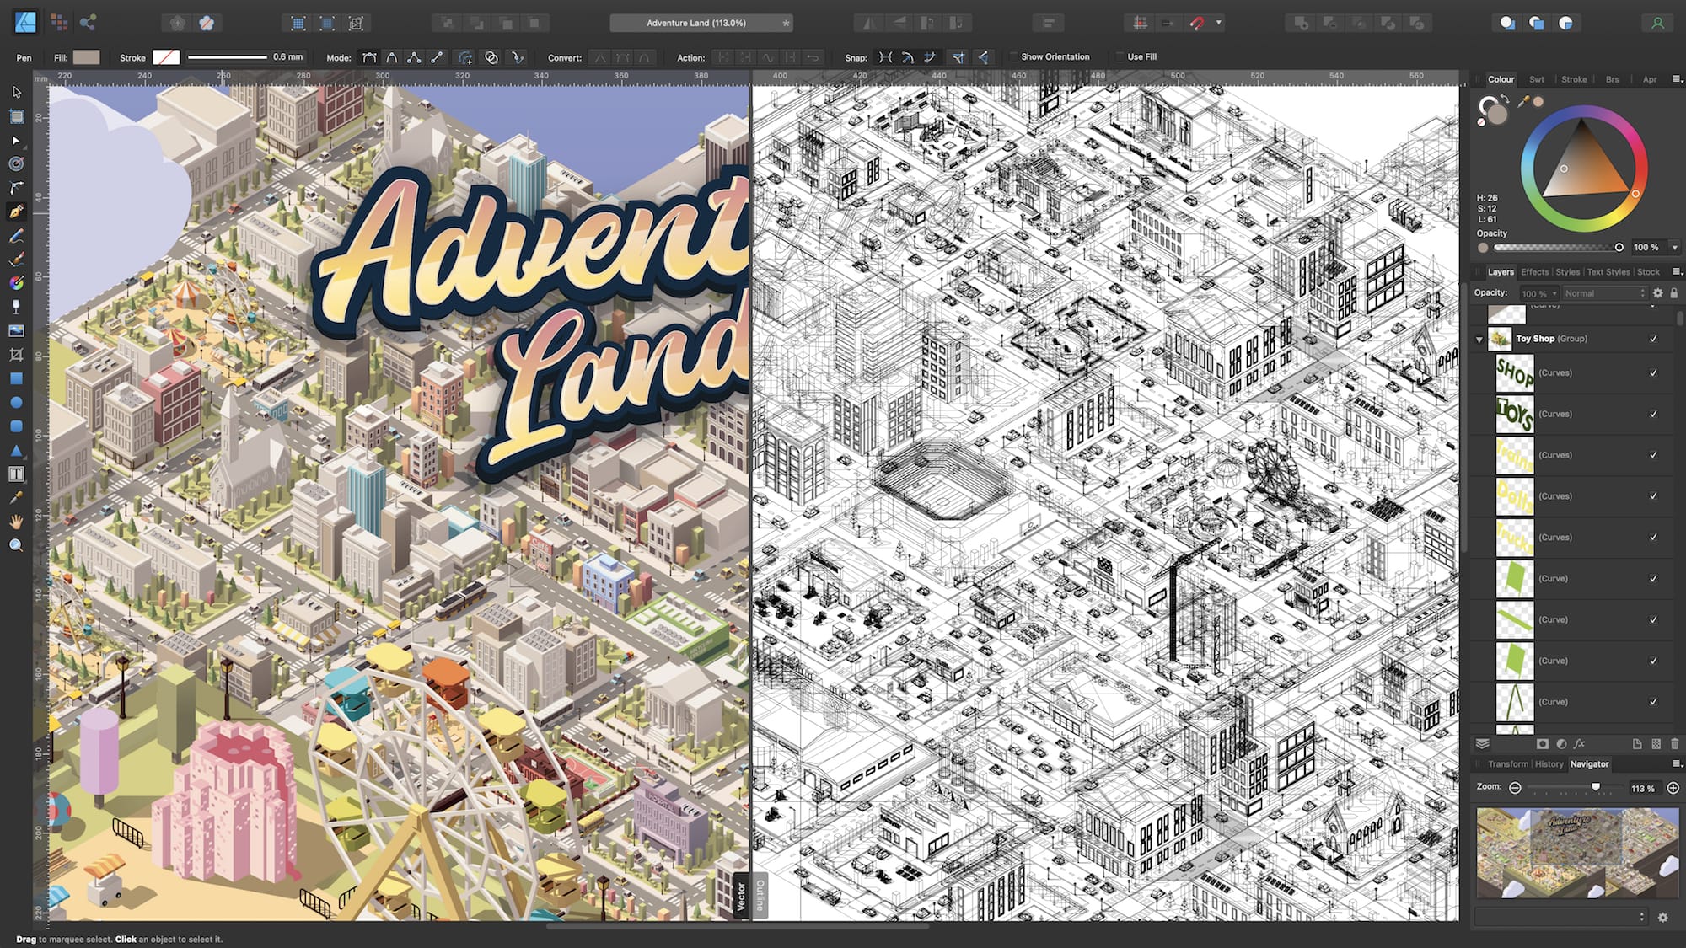Enable Use Fill checkbox
The width and height of the screenshot is (1686, 948).
tap(1120, 57)
